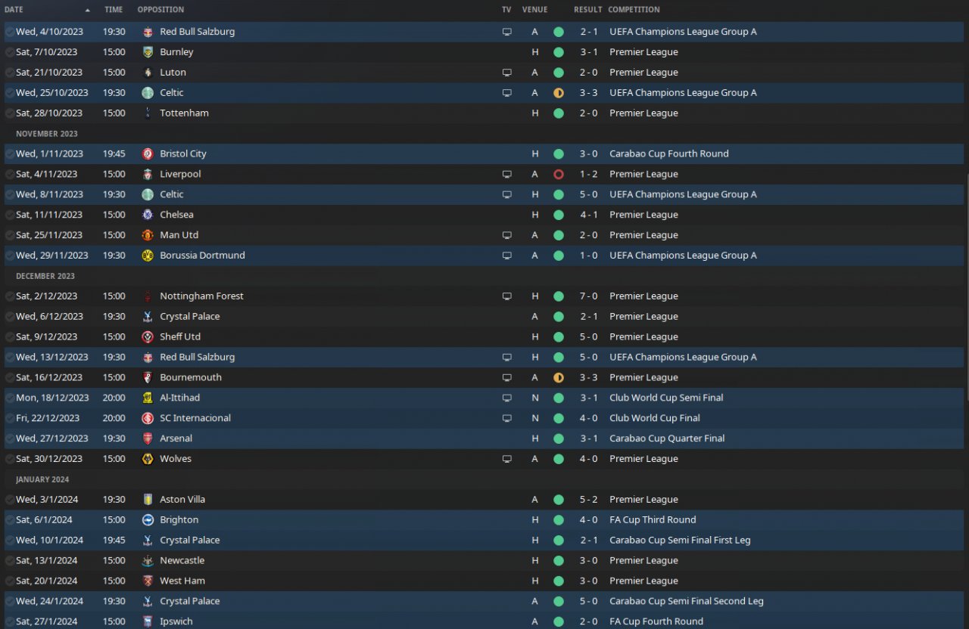The width and height of the screenshot is (969, 629).
Task: Click the TV broadcast icon on Luton row
Action: coord(506,73)
